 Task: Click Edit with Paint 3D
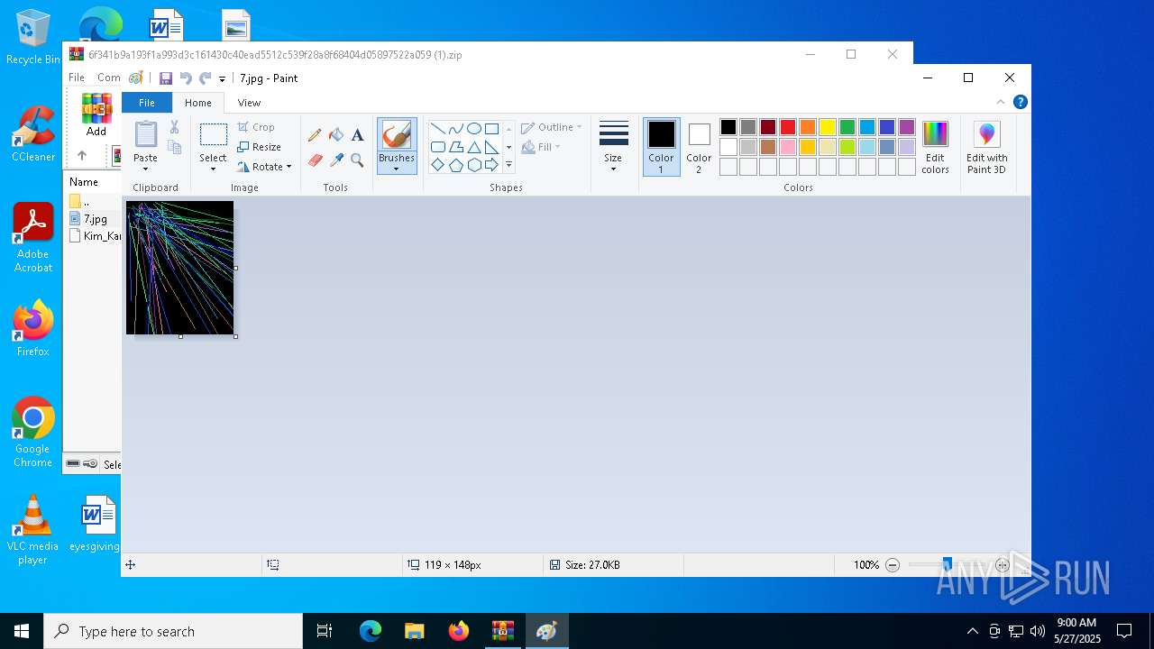[x=986, y=148]
